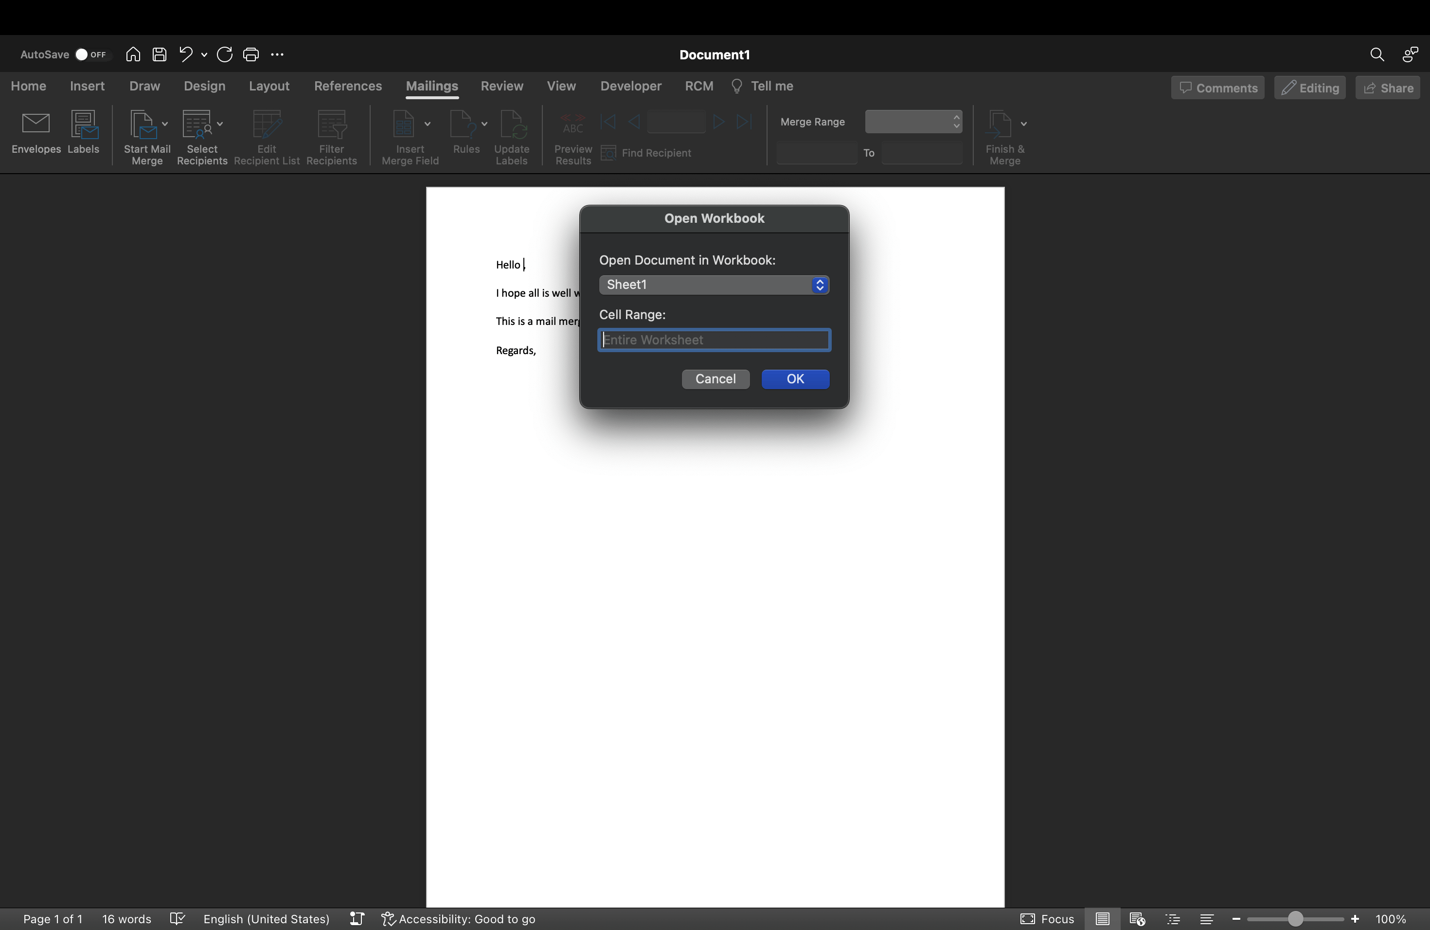This screenshot has height=930, width=1430.
Task: Click the Print icon in toolbar
Action: 250,54
